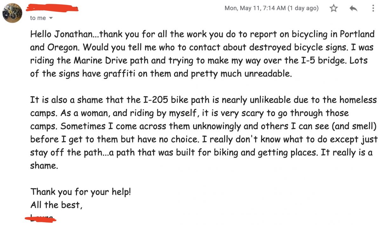Click the "to me" recipient text
Viewport: 381px width, 225px height.
[x=38, y=18]
